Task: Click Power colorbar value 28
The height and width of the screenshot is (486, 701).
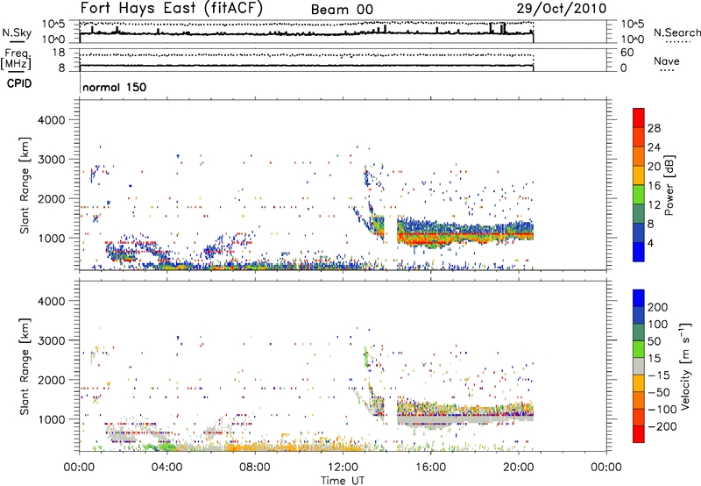Action: coord(654,128)
